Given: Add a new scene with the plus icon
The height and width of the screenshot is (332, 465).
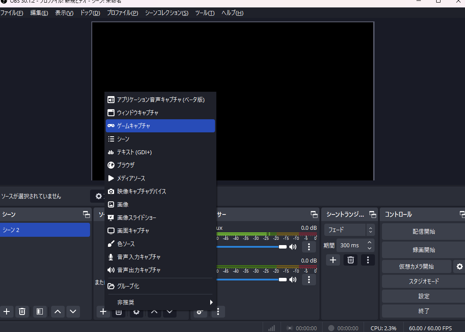Looking at the screenshot, I should [7, 311].
